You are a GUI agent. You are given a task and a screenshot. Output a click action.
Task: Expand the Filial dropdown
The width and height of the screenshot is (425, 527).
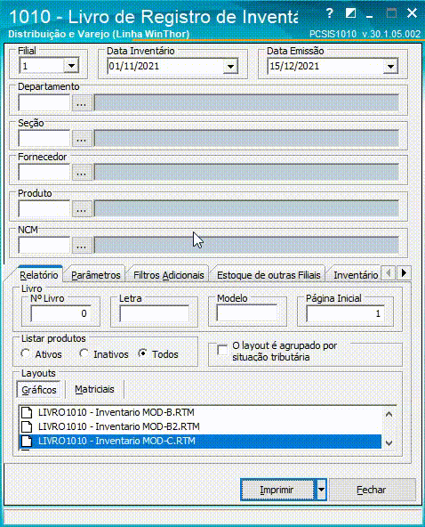click(x=71, y=66)
